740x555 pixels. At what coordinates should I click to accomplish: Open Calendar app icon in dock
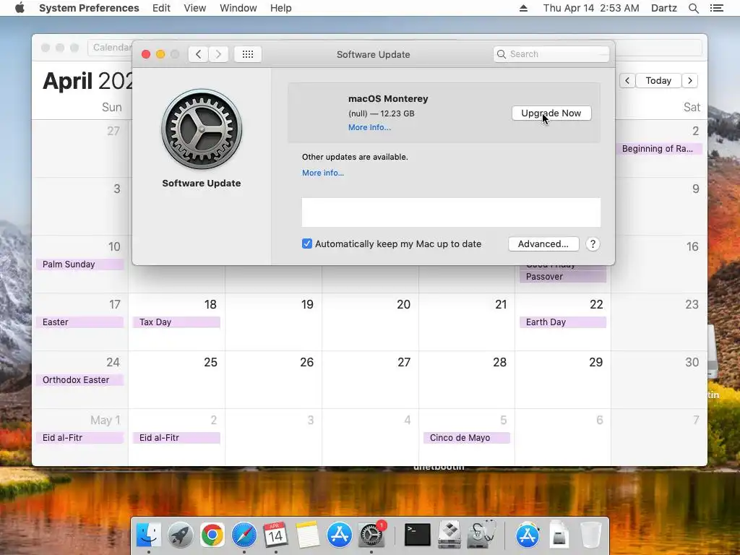[275, 535]
